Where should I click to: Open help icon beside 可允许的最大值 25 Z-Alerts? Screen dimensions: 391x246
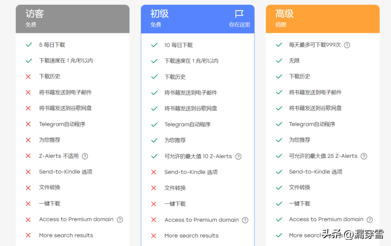(x=364, y=156)
